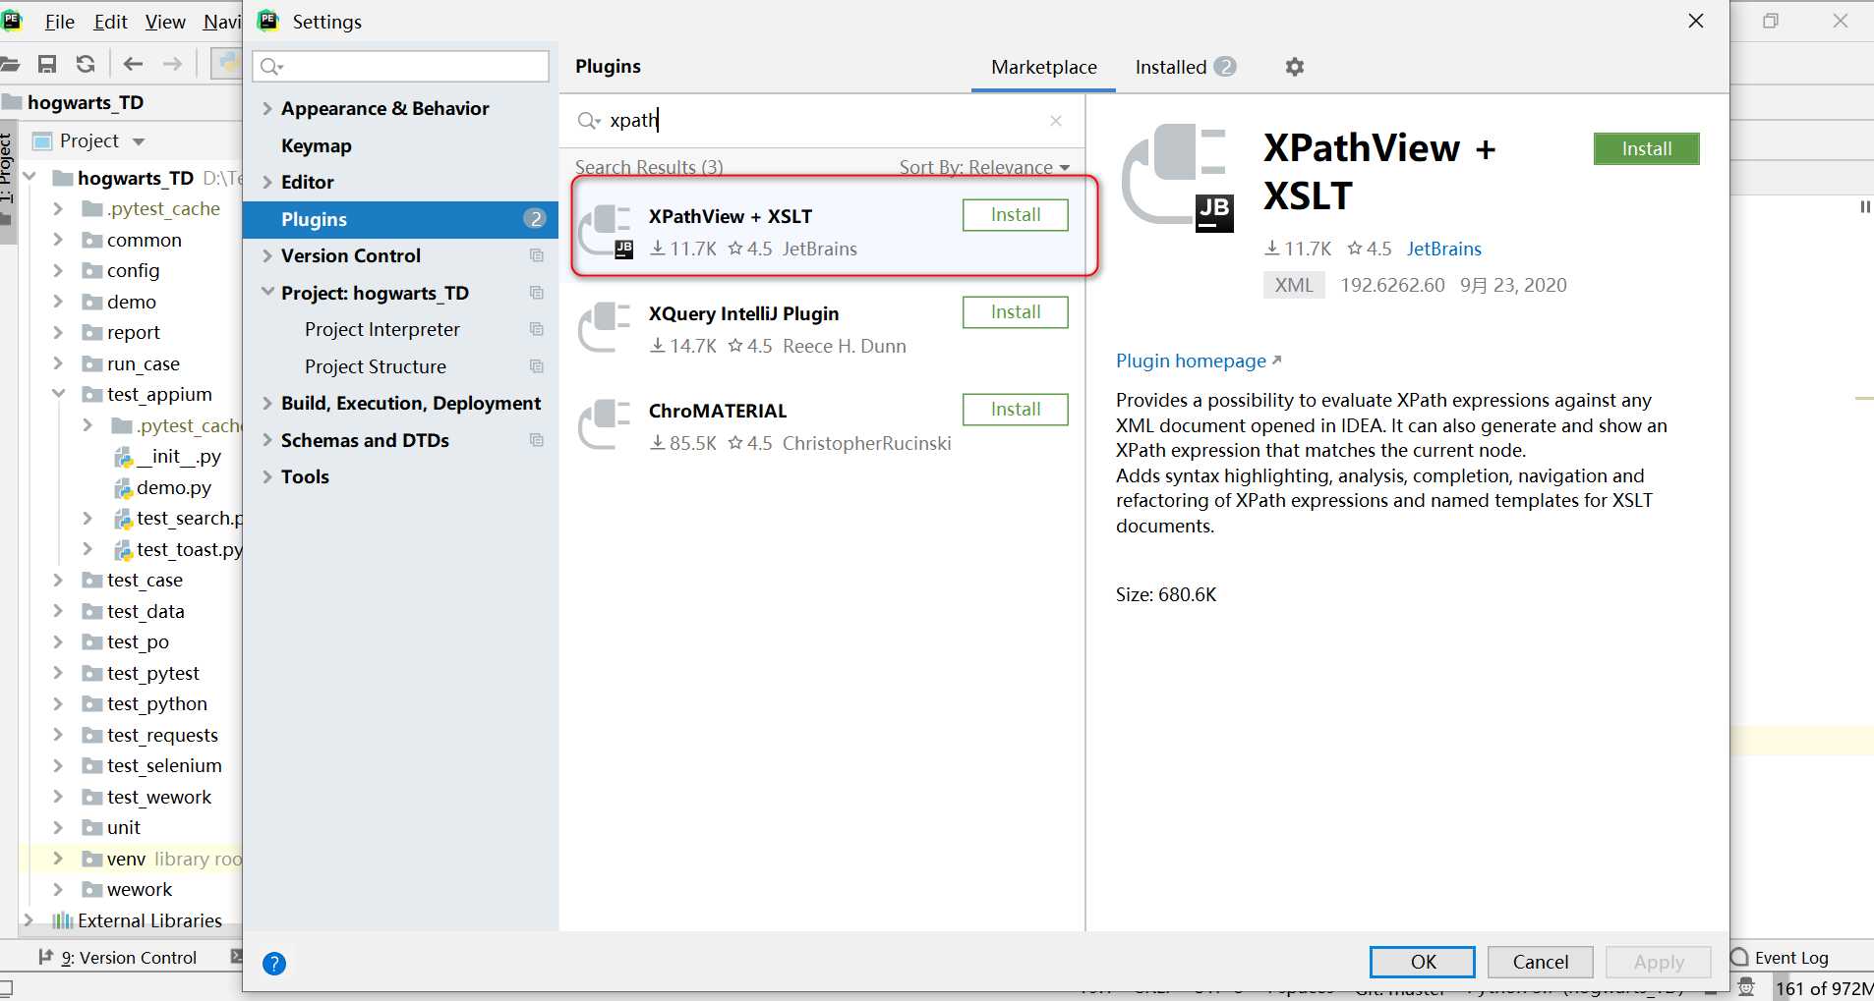The width and height of the screenshot is (1874, 1001).
Task: Close the Settings dialog
Action: (x=1696, y=21)
